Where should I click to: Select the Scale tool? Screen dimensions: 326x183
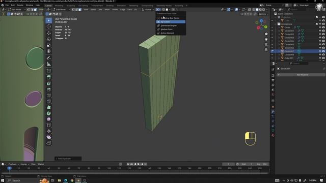pyautogui.click(x=49, y=45)
